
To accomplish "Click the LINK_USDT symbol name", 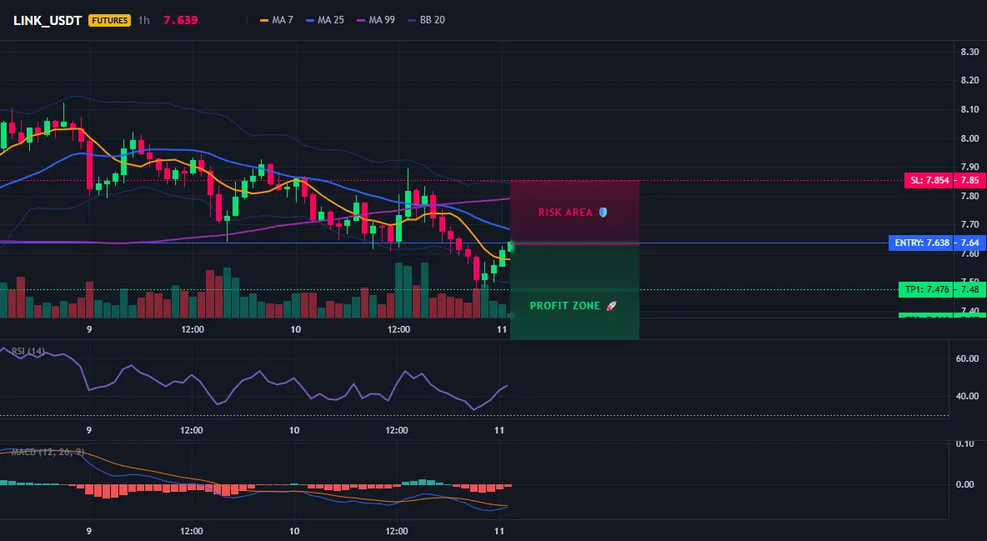I will coord(48,20).
